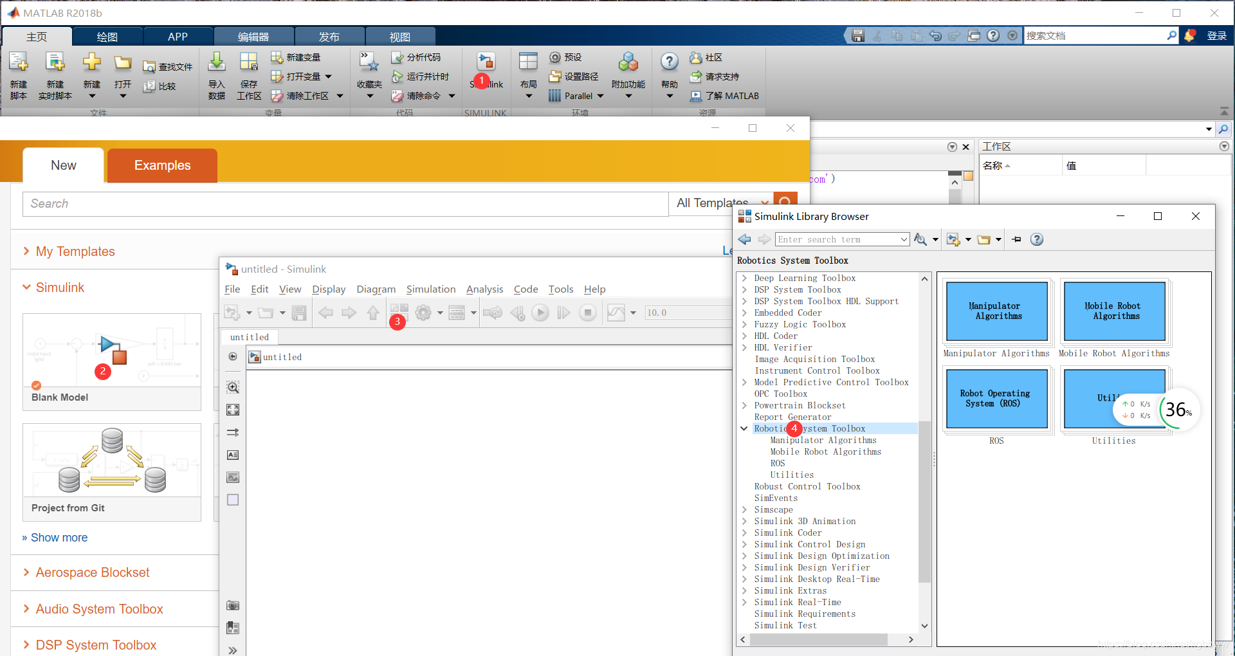Pin the Library Browser window on top

[1016, 239]
